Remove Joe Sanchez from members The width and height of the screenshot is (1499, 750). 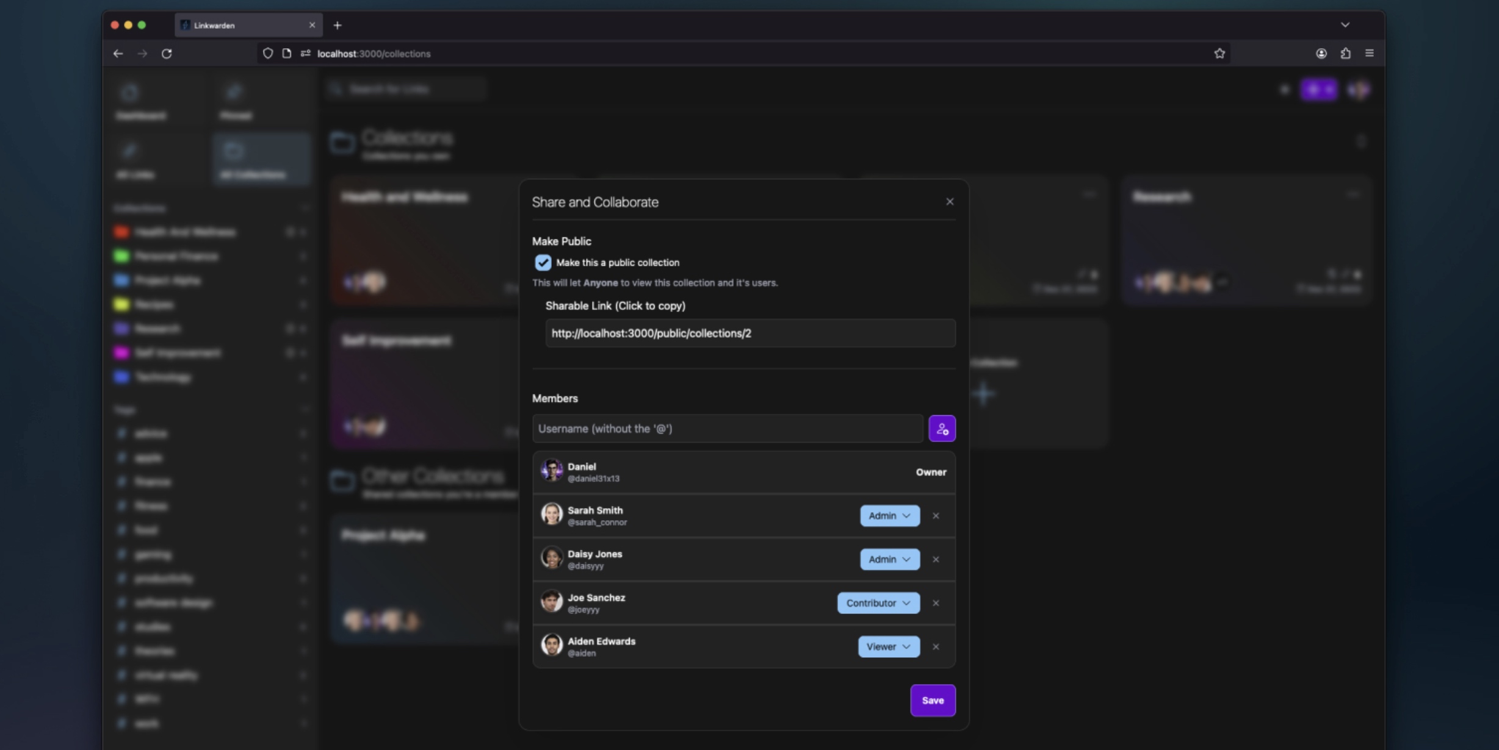pyautogui.click(x=936, y=603)
